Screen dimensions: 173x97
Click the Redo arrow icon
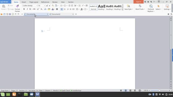point(18,14)
